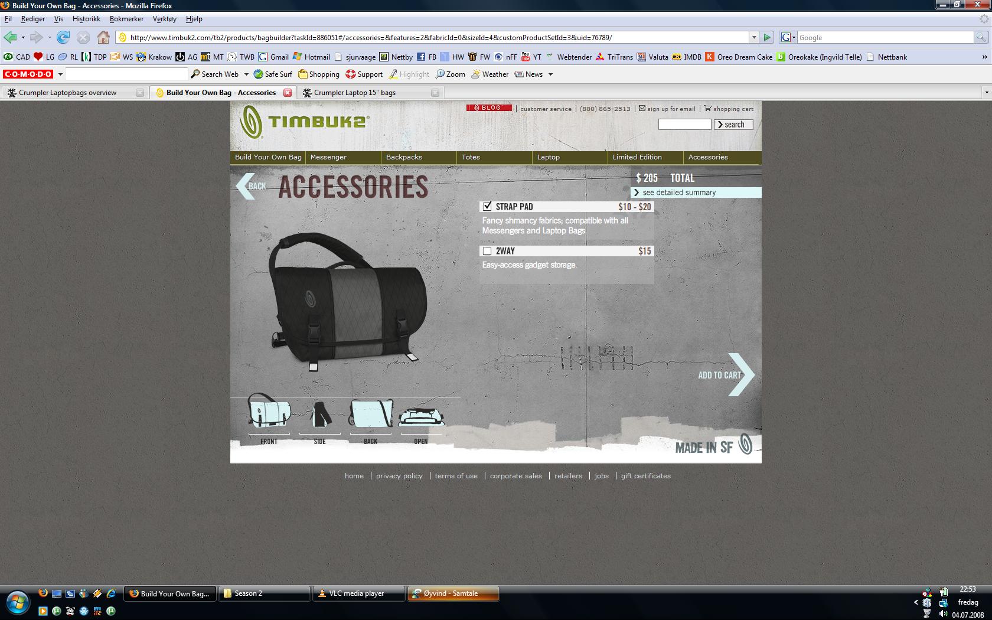Screen dimensions: 992x620
Task: Click the Comodo toolbar search field
Action: [x=126, y=74]
